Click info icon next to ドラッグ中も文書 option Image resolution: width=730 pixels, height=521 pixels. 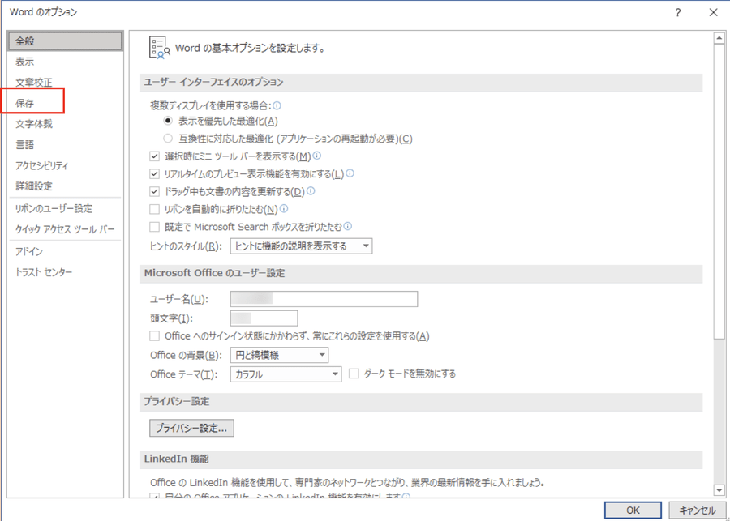tap(311, 190)
